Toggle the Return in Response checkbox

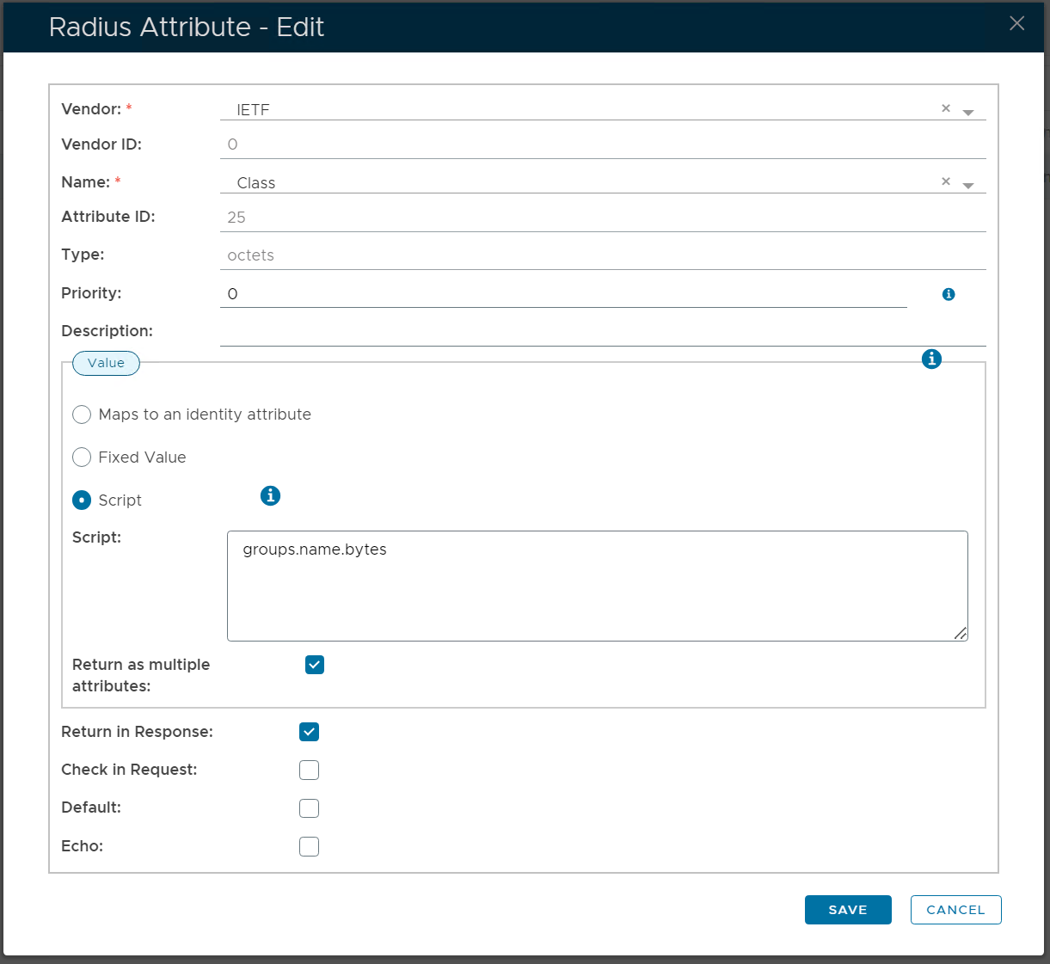[310, 732]
